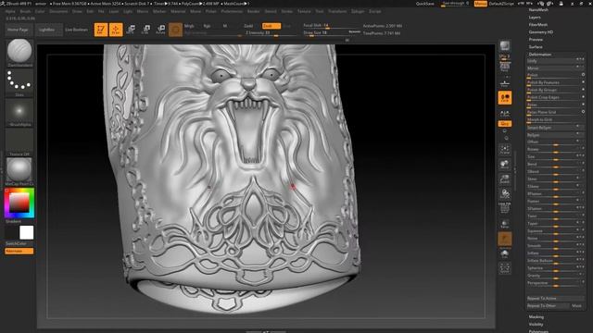Open the MatCap material sphere picker
The height and width of the screenshot is (333, 593).
[x=19, y=169]
